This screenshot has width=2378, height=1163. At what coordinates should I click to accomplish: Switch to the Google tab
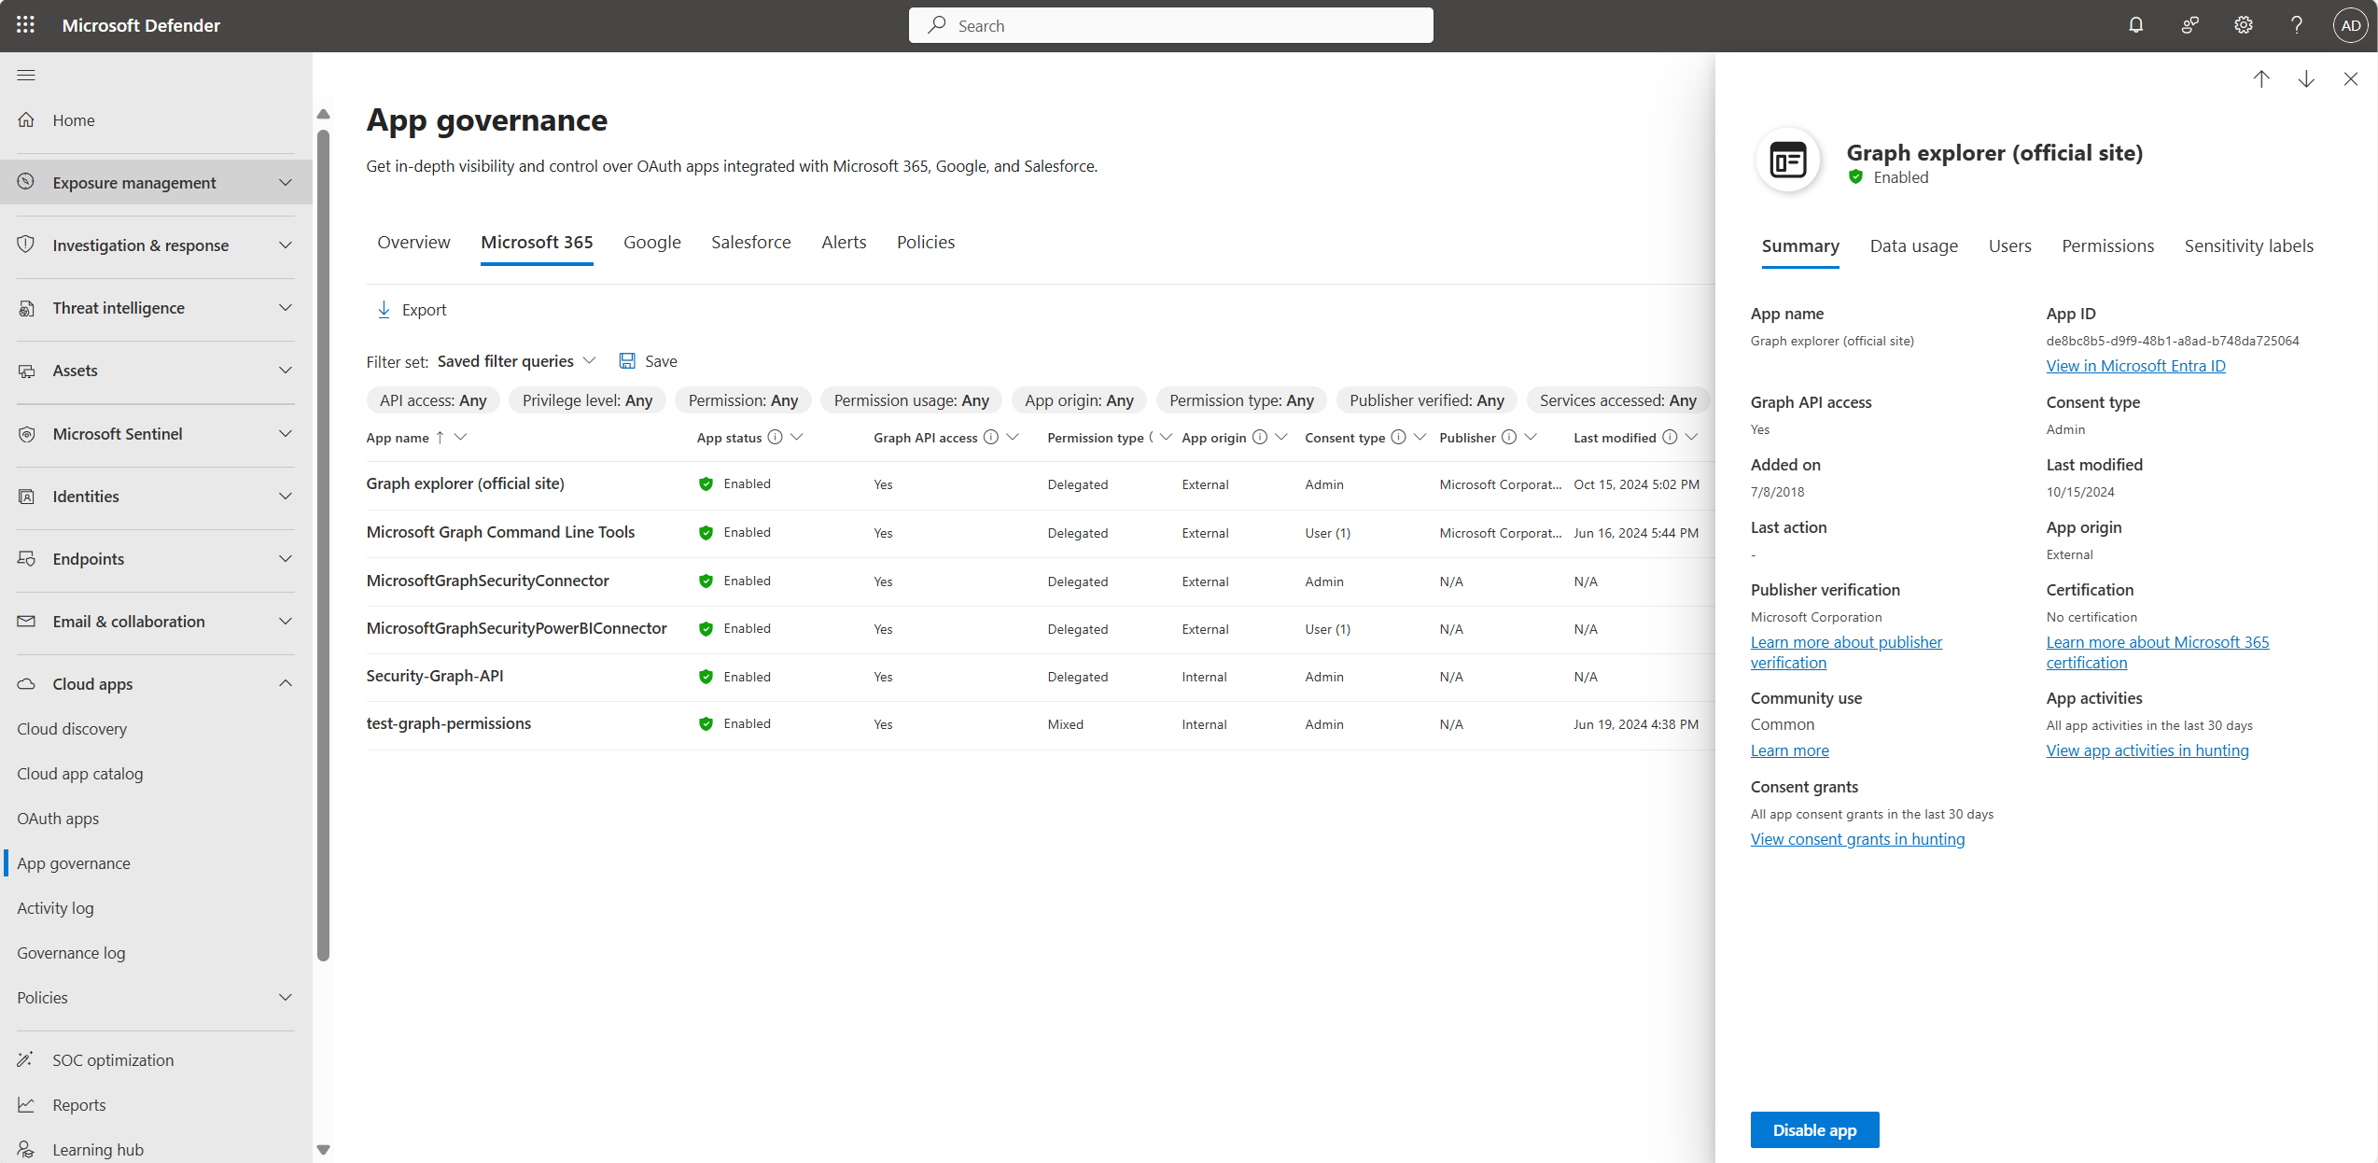[x=653, y=241]
